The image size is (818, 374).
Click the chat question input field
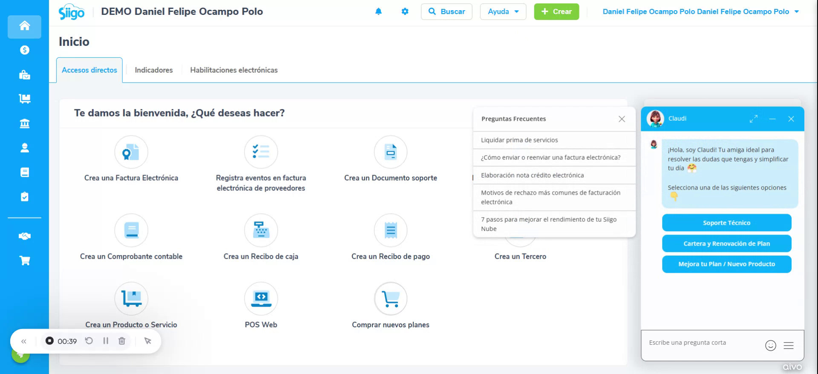pos(703,343)
